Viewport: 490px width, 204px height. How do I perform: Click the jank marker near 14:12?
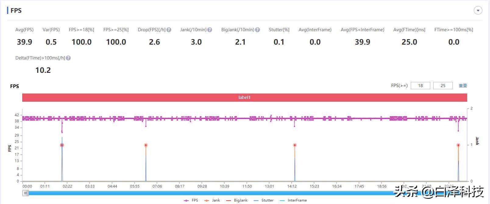pos(295,145)
